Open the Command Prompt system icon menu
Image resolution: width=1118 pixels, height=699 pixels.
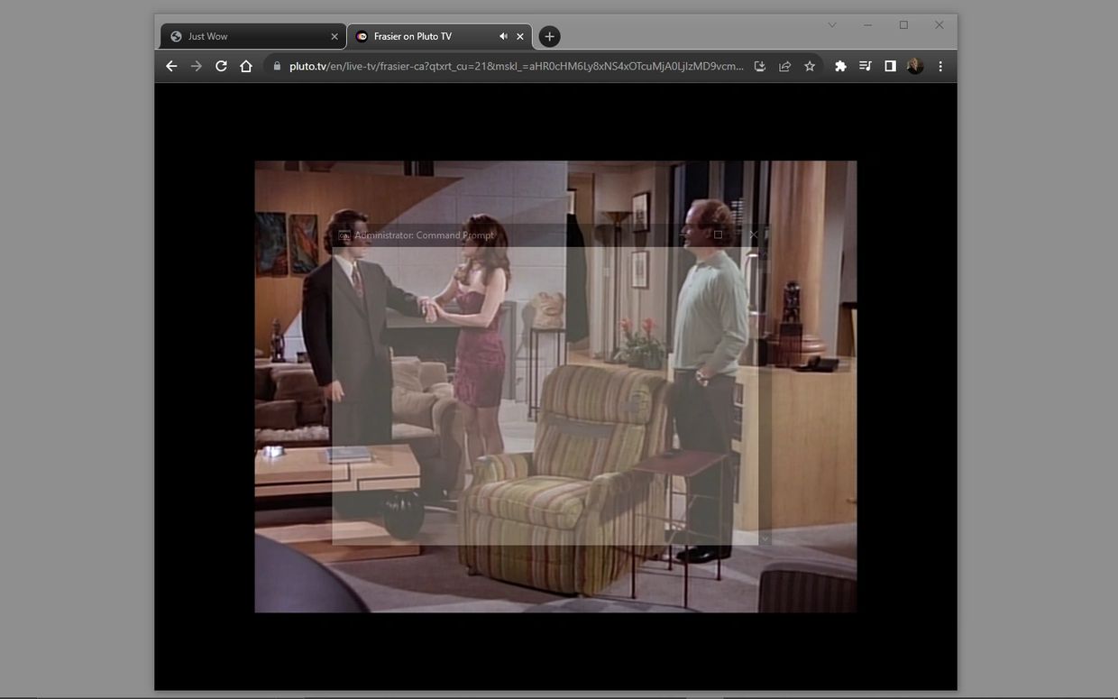tap(344, 235)
